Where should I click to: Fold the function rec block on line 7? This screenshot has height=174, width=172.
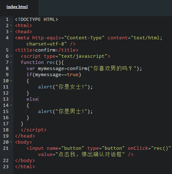pos(11,62)
